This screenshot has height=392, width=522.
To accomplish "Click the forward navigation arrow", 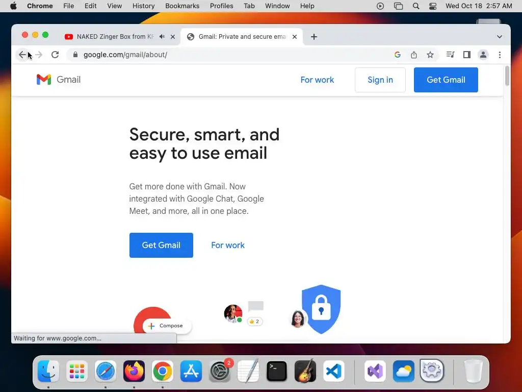I will 39,55.
